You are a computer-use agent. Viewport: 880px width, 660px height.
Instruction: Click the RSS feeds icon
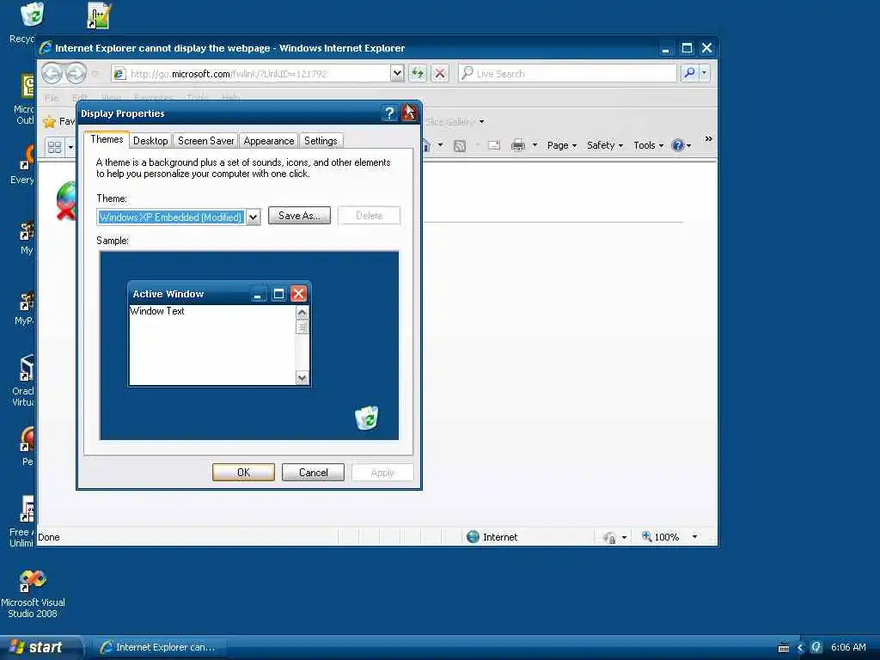460,146
